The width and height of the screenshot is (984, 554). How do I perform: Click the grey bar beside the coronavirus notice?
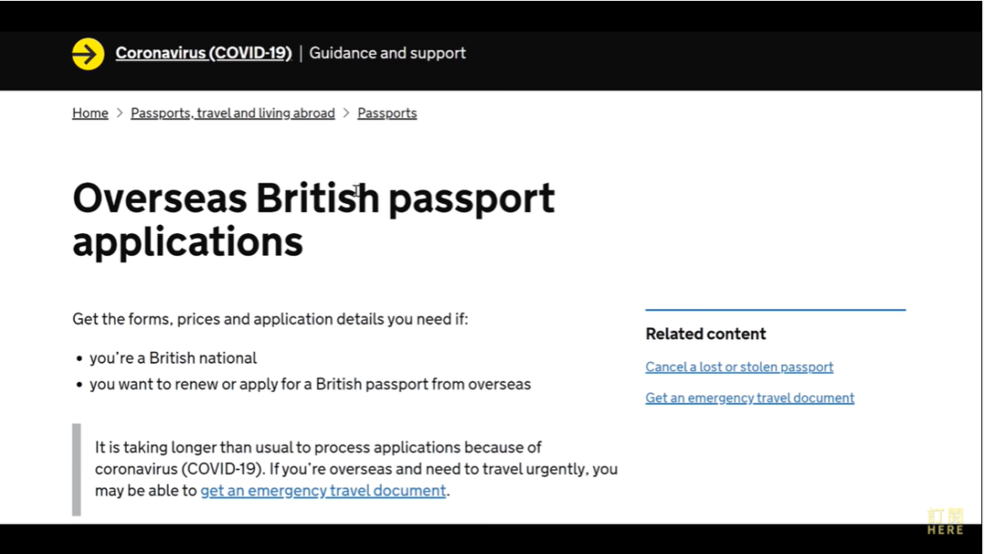point(77,469)
